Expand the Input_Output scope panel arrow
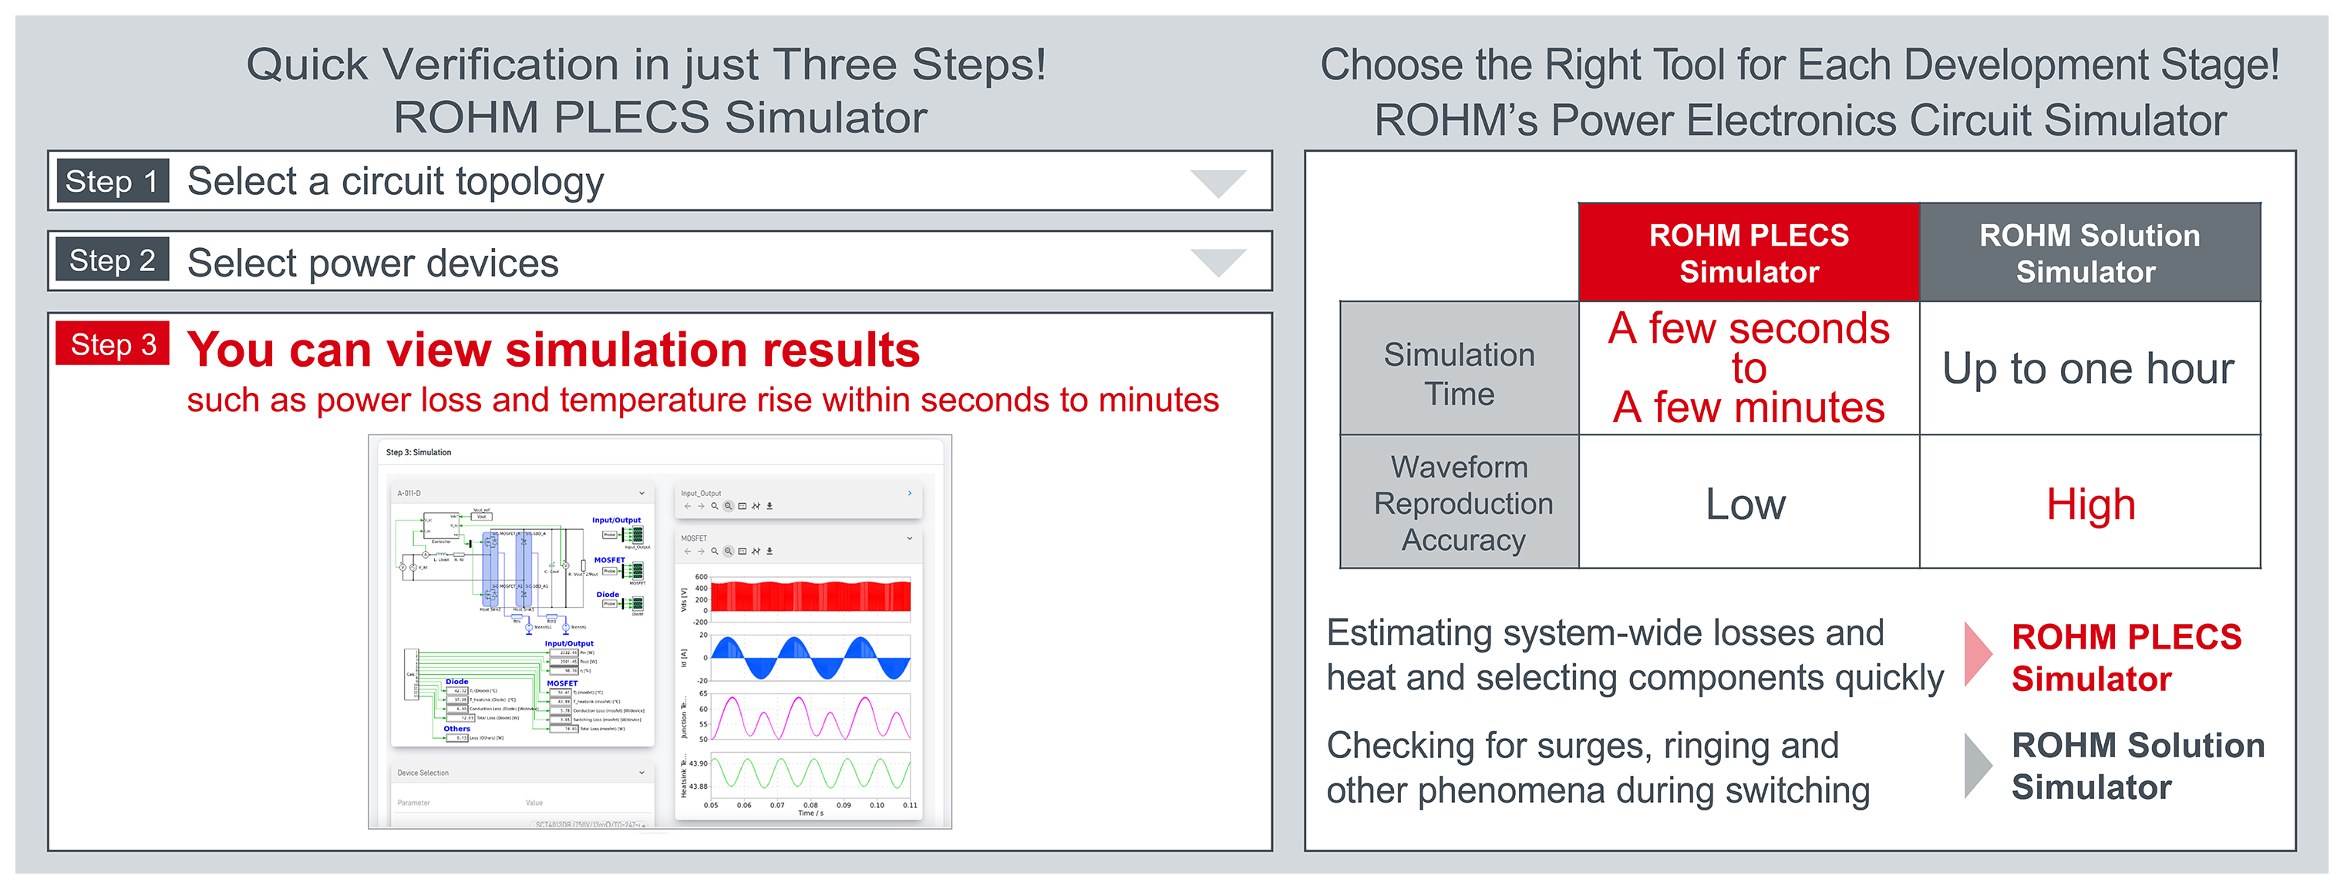 910,494
